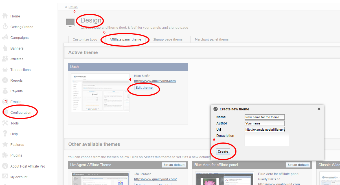
Task: Click the Edit theme button for Dash
Action: point(144,88)
